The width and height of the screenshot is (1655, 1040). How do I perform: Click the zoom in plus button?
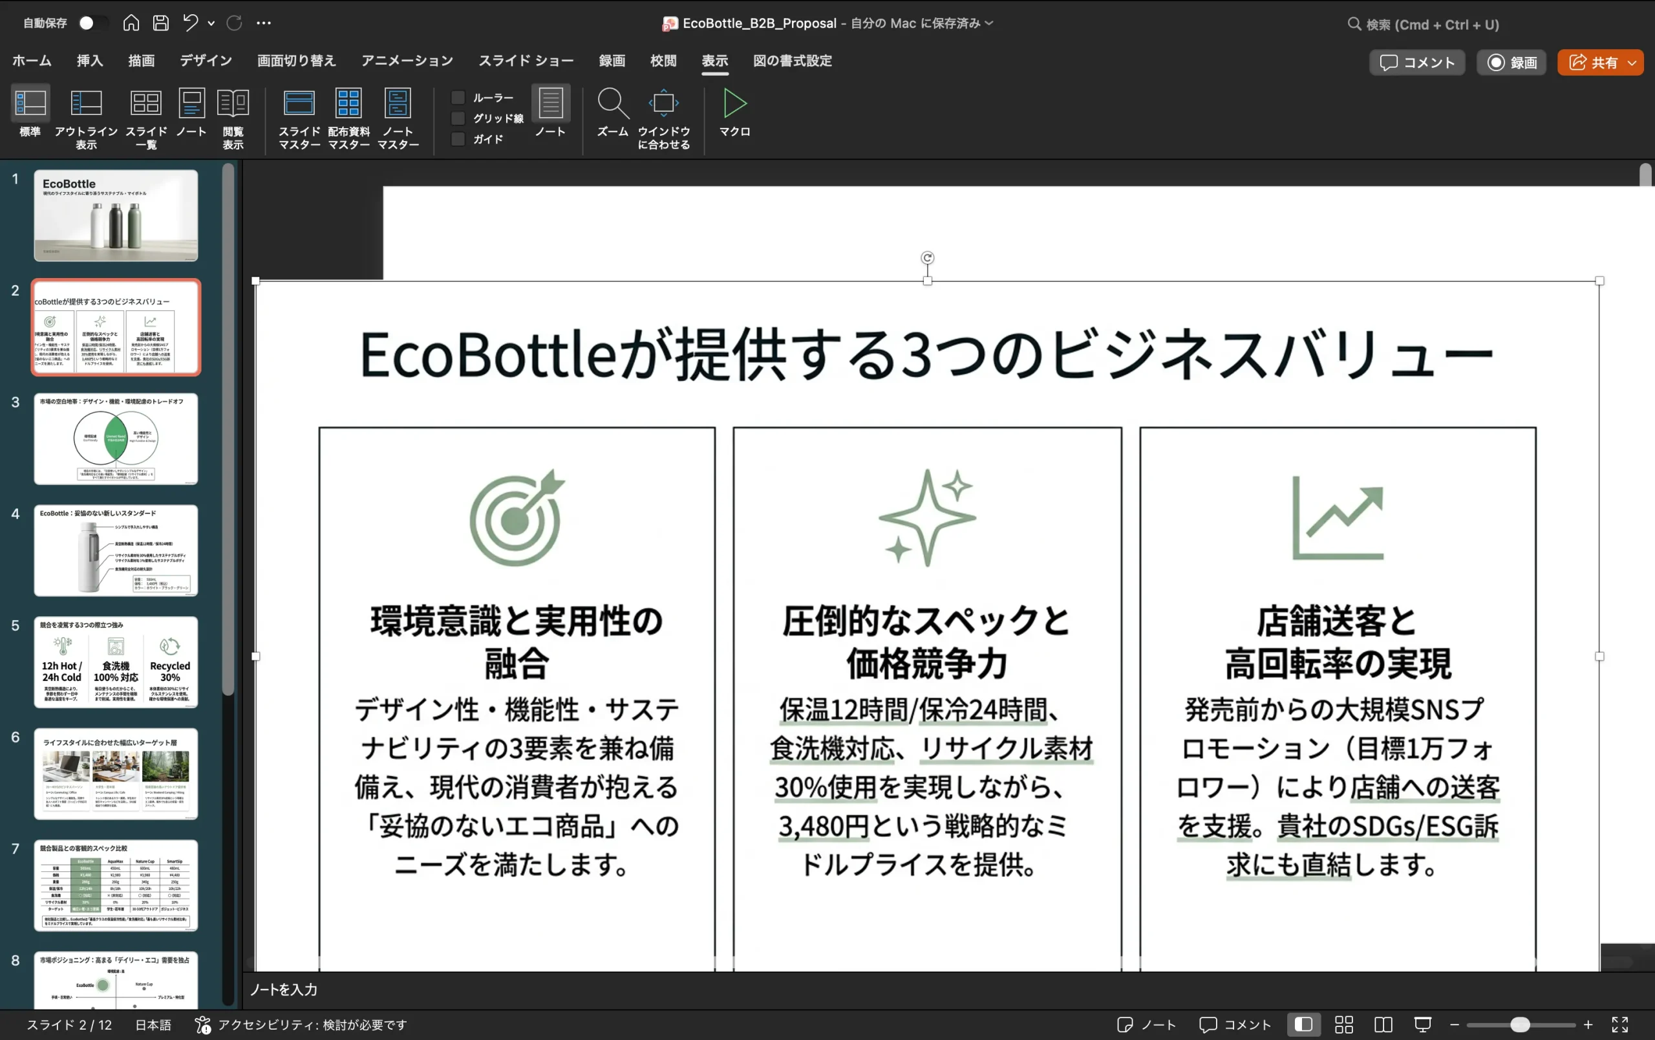(1588, 1024)
